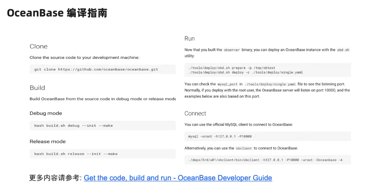
Task: Click the 'Clone the source code' sentence
Action: [85, 57]
